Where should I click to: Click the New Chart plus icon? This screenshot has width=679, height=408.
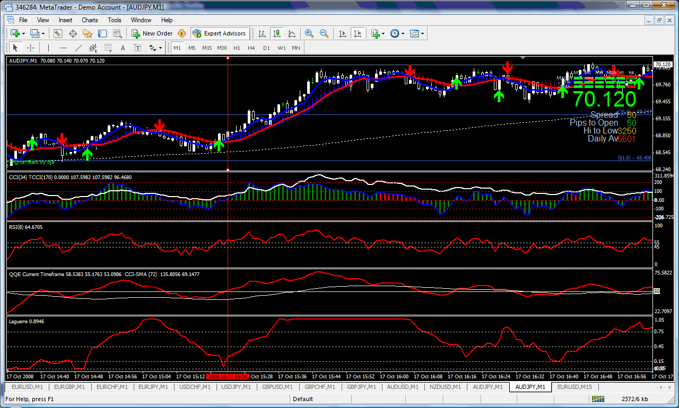pyautogui.click(x=14, y=33)
